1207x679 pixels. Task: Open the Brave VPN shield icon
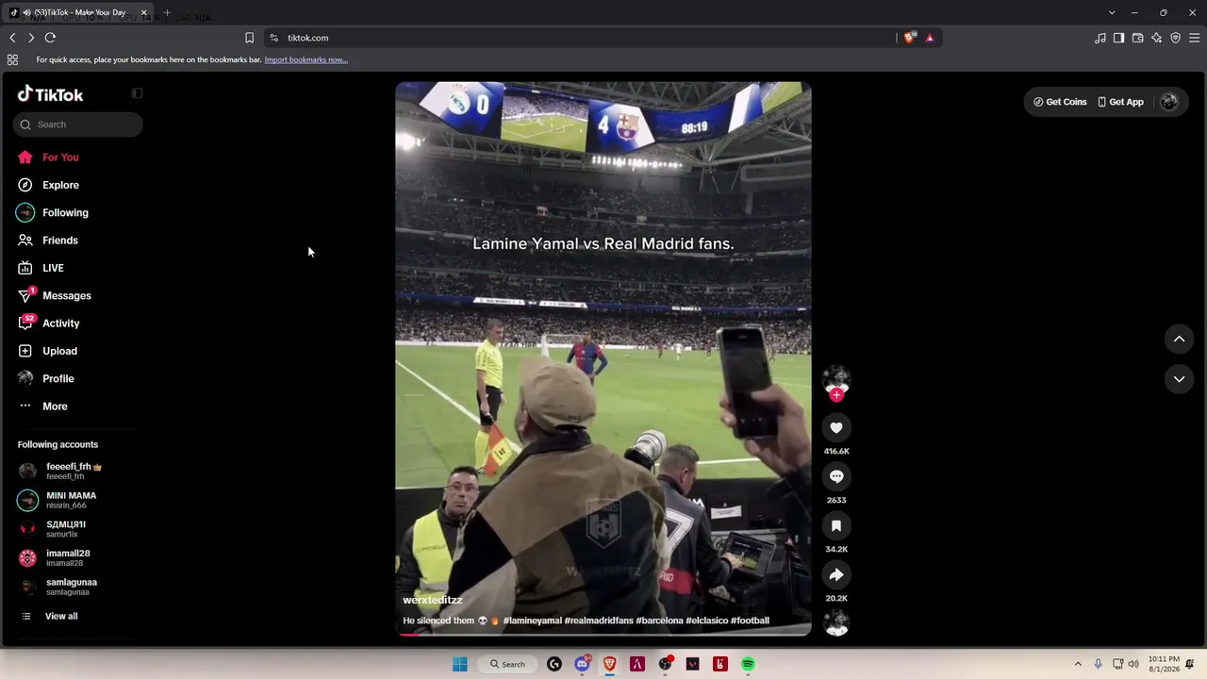coord(1175,38)
